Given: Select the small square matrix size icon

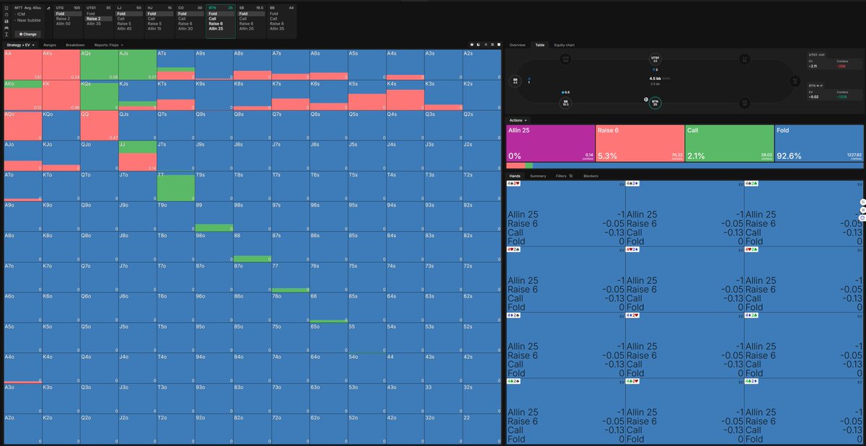Looking at the screenshot, I should point(485,45).
